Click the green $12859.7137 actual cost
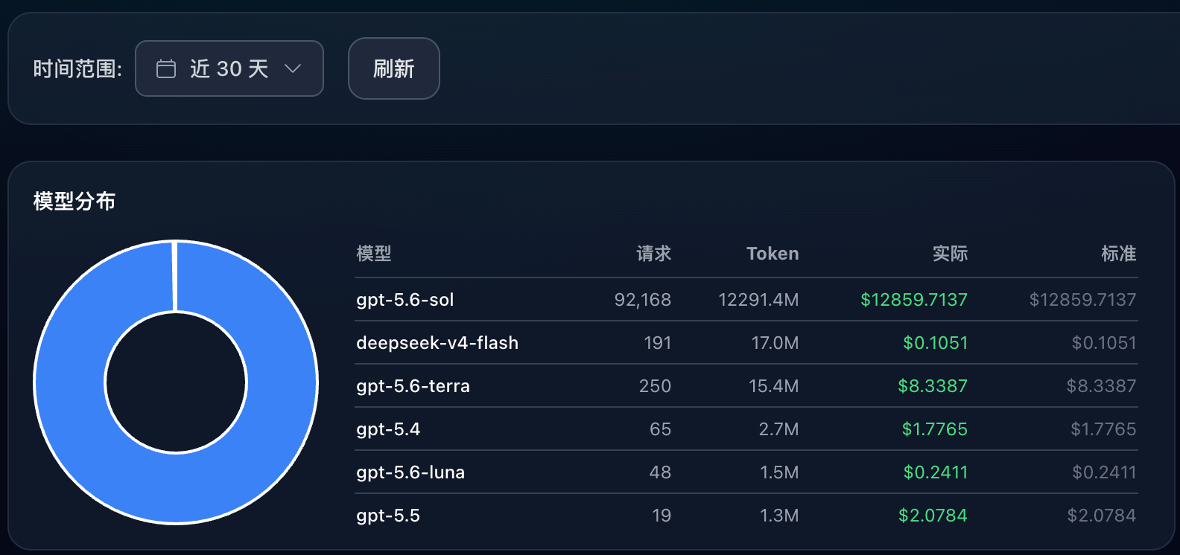This screenshot has width=1180, height=555. [914, 300]
